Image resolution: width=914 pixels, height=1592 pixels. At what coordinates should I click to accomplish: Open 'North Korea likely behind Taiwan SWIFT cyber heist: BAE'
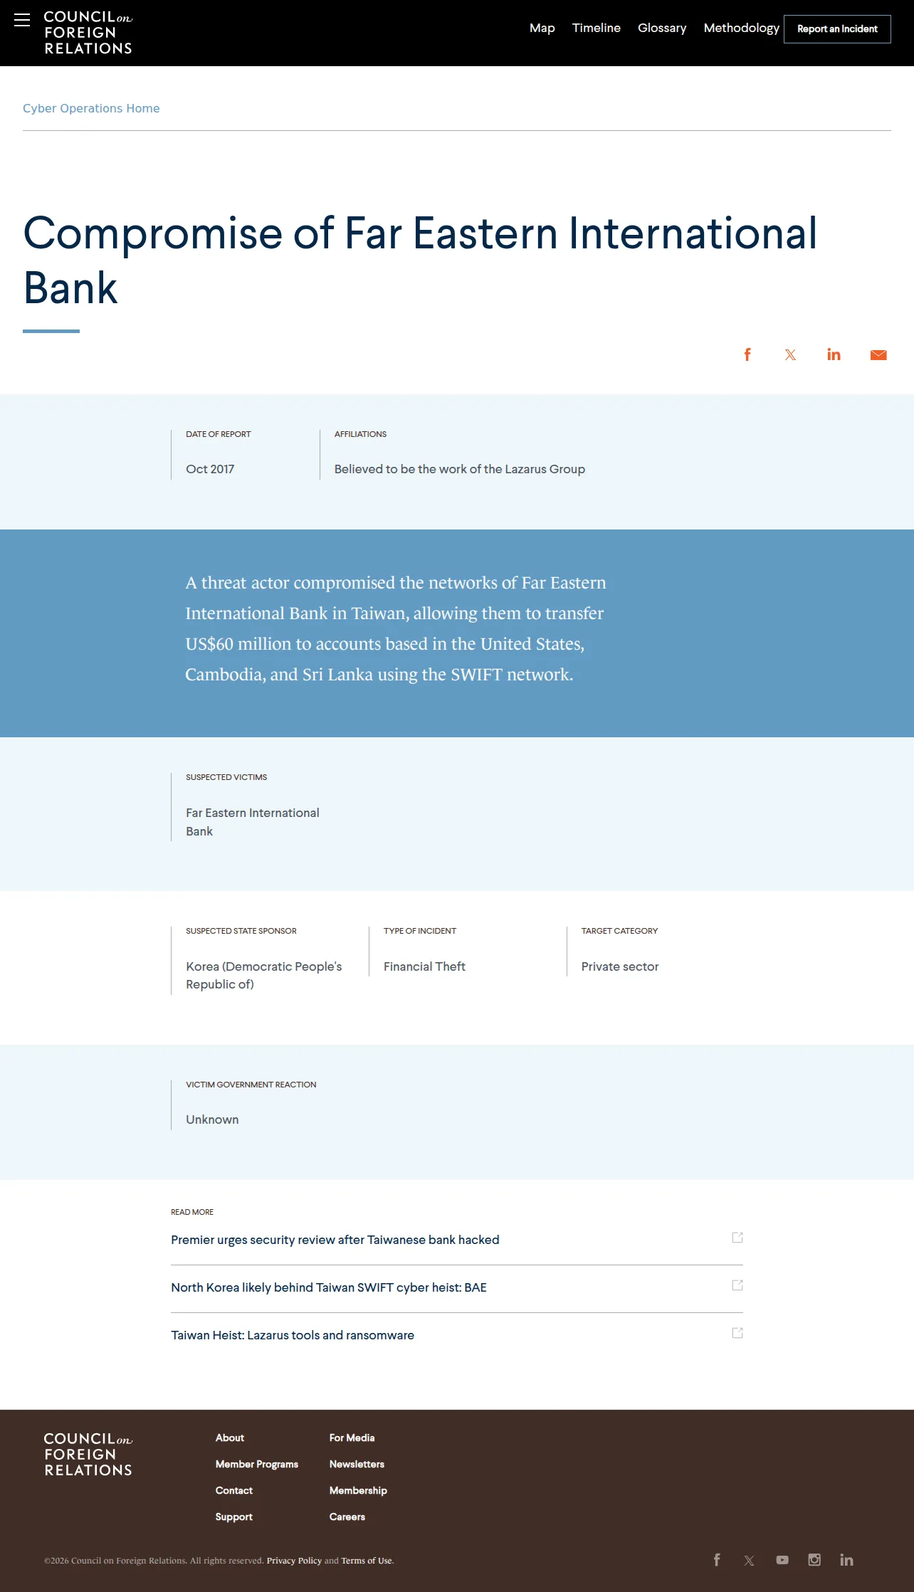[x=329, y=1287]
